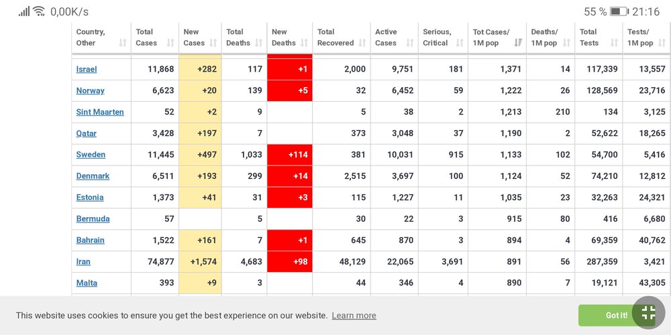Sort by Total Recovered arrow icon
Viewport: 671px width, 335px height.
pyautogui.click(x=362, y=43)
